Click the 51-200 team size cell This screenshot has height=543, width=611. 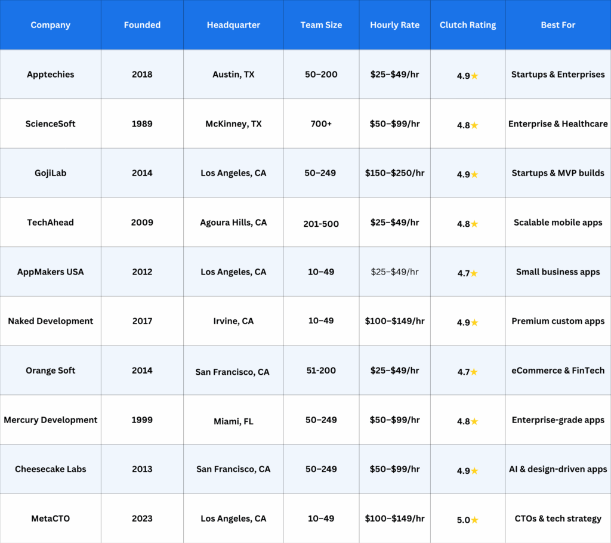321,371
